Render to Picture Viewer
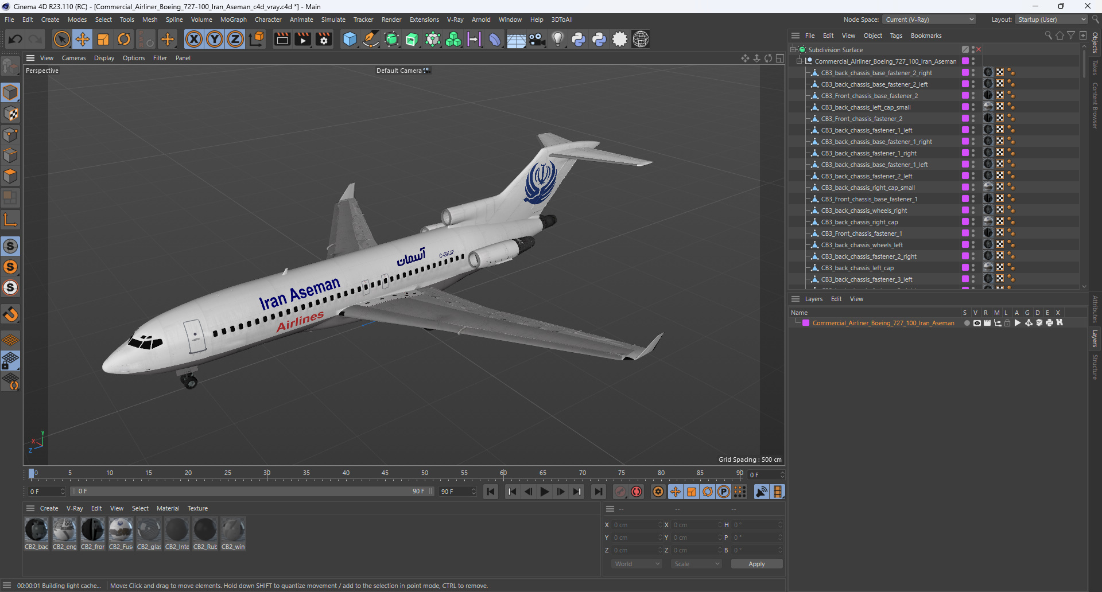Image resolution: width=1102 pixels, height=592 pixels. click(x=303, y=39)
